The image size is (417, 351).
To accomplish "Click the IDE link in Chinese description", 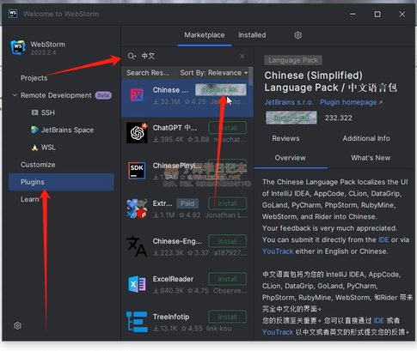I will (378, 320).
